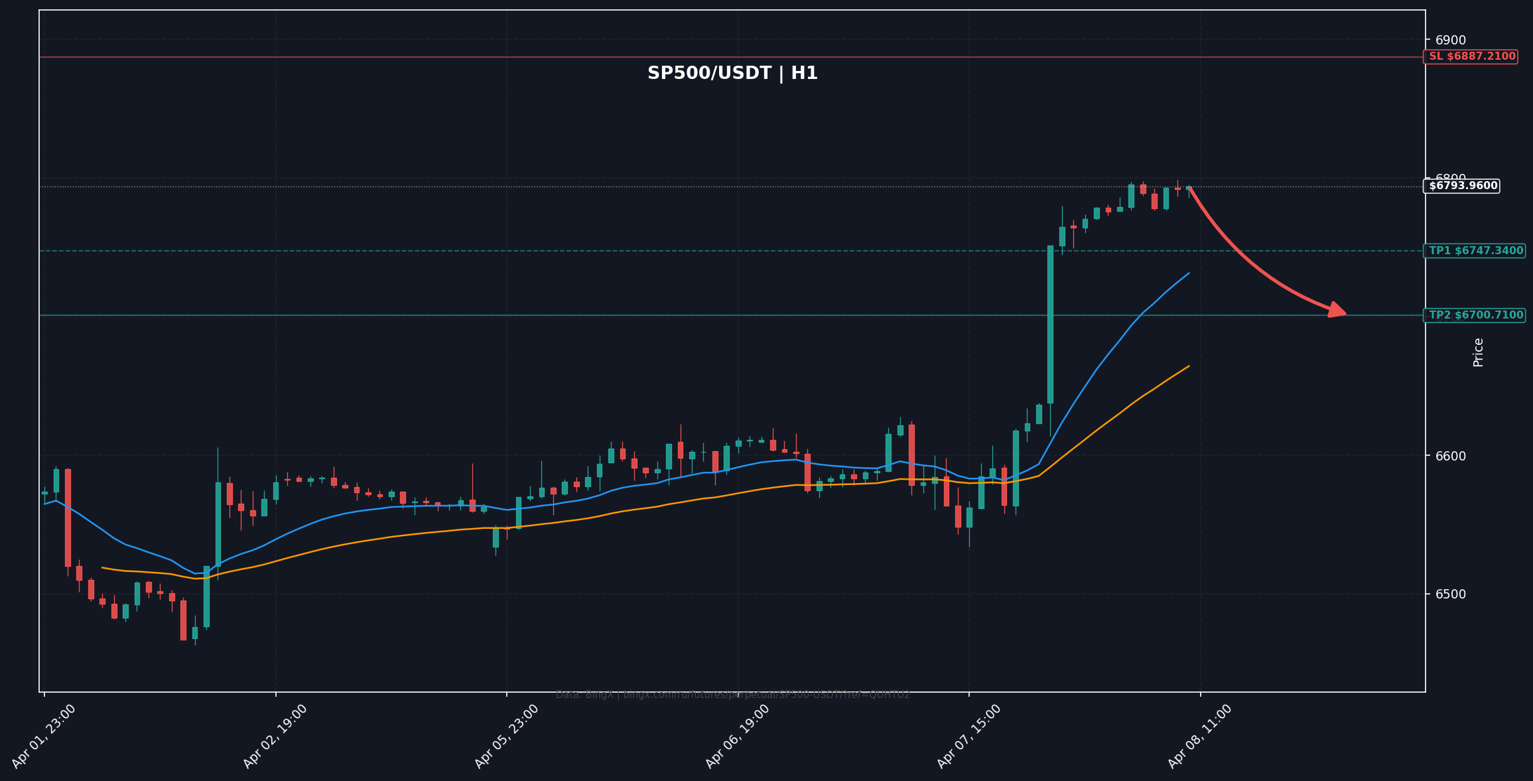
Task: Click the TP2 $6700.7100 label
Action: [x=1475, y=315]
